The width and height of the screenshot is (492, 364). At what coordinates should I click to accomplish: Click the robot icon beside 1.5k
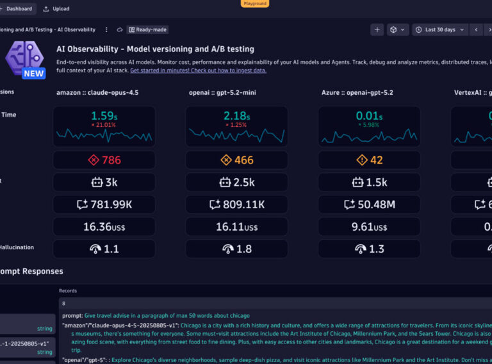pos(357,182)
